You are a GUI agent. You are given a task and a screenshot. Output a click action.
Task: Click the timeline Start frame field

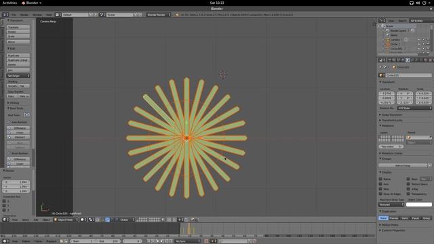point(83,241)
